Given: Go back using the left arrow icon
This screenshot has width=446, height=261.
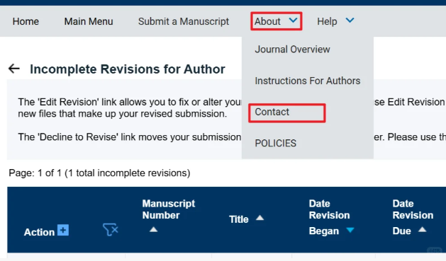Looking at the screenshot, I should [x=14, y=69].
